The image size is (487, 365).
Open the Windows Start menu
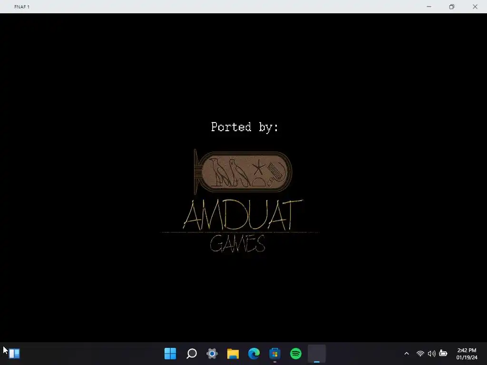170,353
